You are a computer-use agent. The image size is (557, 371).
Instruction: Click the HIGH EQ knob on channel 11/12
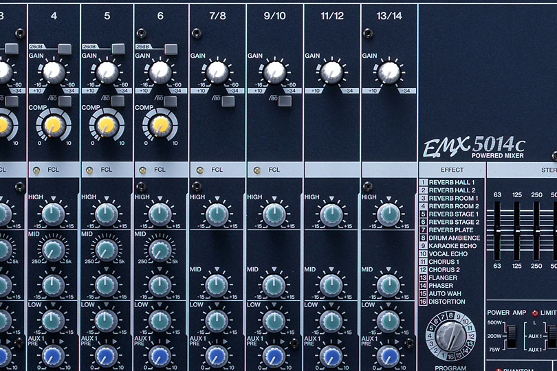coord(331,214)
